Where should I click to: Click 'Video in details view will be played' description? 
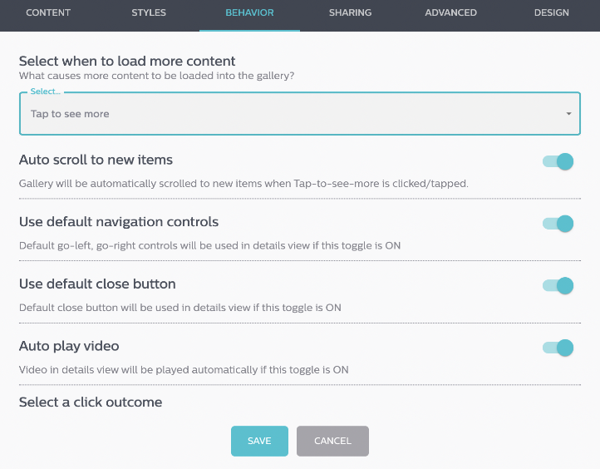[184, 370]
